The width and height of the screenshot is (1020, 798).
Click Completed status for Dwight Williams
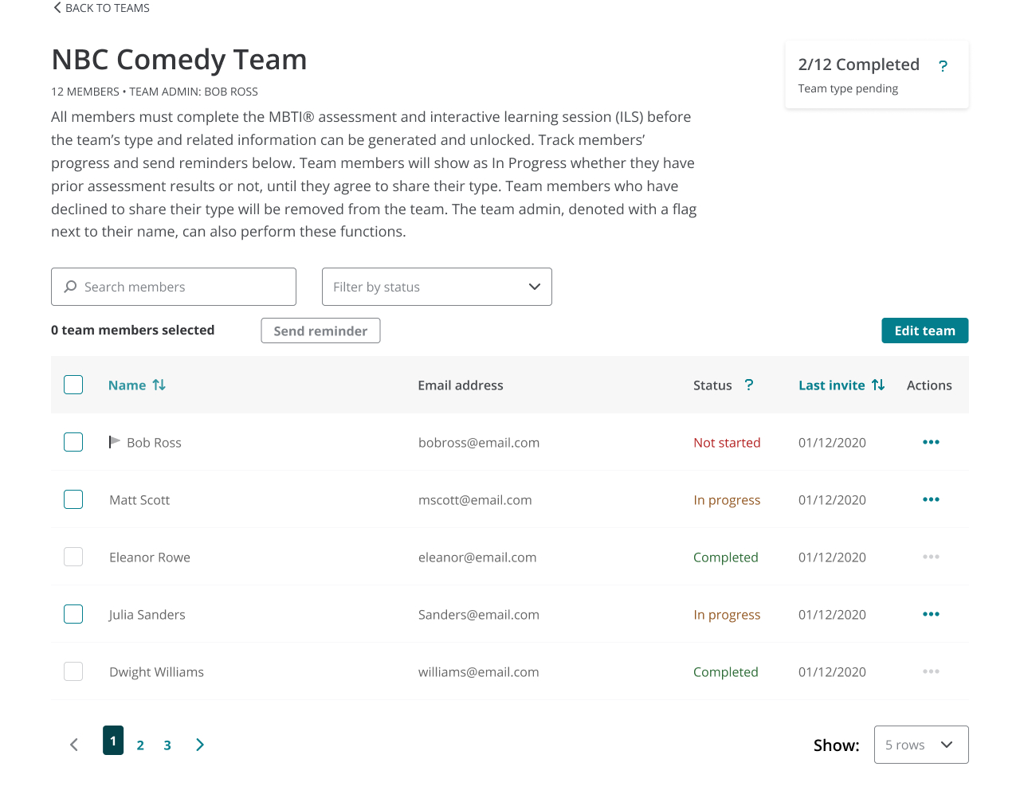pos(726,672)
